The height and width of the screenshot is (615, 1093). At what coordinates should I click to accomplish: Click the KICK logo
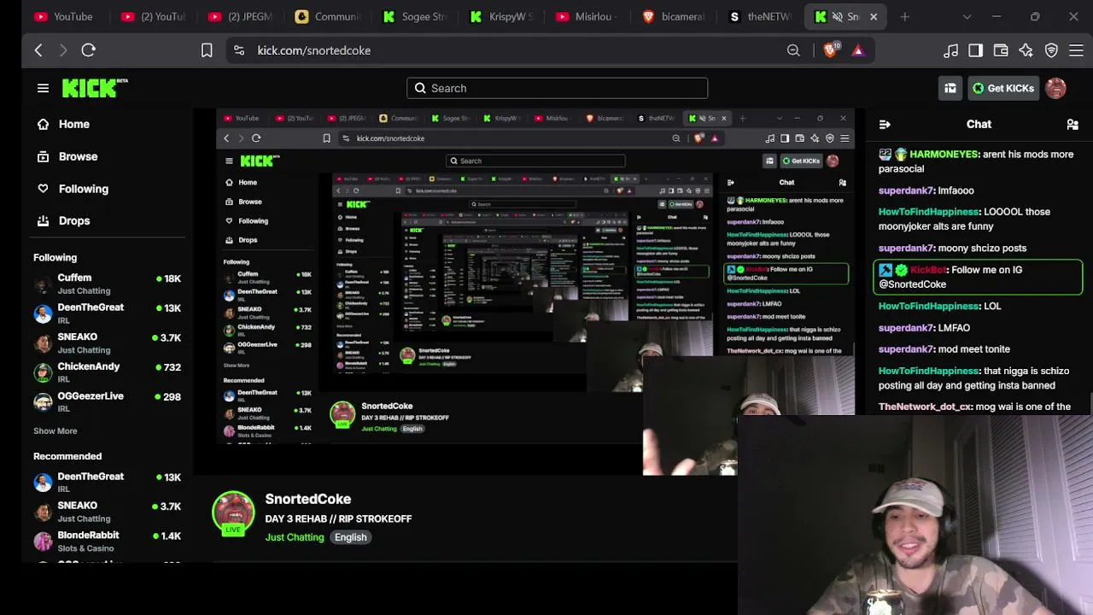94,88
